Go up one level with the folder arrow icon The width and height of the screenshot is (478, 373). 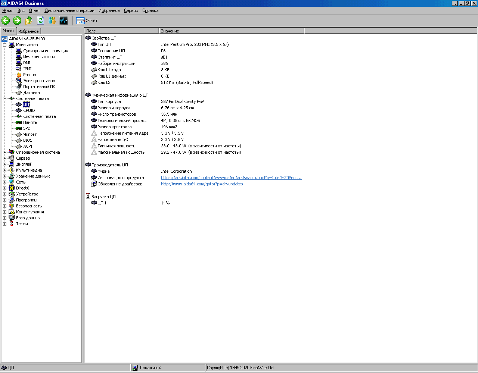click(29, 21)
